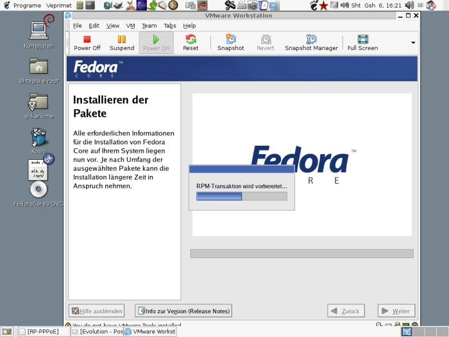The width and height of the screenshot is (449, 337).
Task: Click the Zurück button
Action: point(346,311)
